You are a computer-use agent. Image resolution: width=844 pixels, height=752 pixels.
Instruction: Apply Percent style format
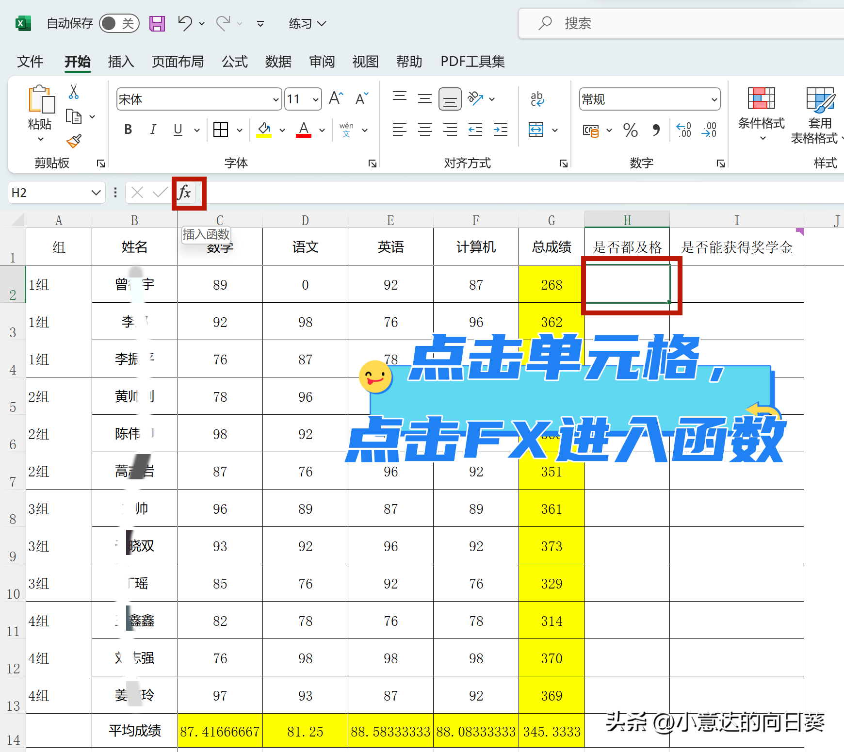(631, 130)
